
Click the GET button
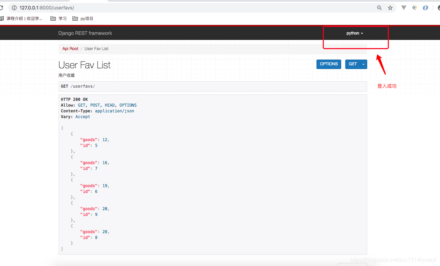pos(353,64)
